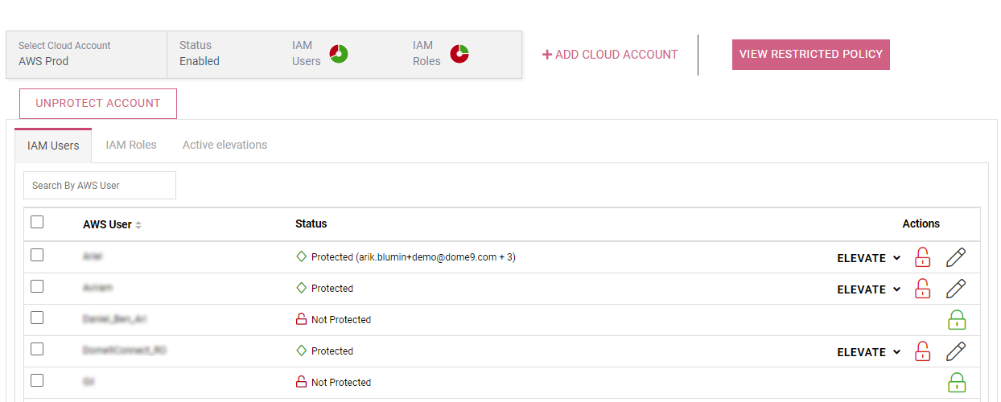1001x402 pixels.
Task: Open the ELEVATE dropdown in the fourth row
Action: point(868,352)
